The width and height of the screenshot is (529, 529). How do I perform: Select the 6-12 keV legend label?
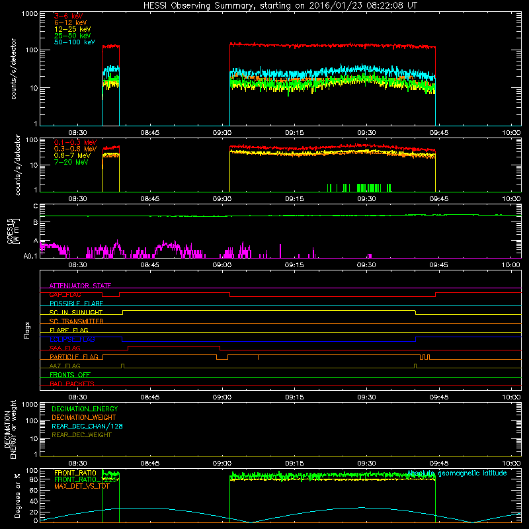[71, 22]
